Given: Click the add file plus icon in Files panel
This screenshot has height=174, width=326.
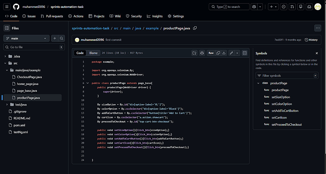Looking at the screenshot, I should 54,38.
